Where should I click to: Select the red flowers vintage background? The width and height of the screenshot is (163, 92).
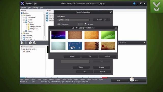point(108,46)
